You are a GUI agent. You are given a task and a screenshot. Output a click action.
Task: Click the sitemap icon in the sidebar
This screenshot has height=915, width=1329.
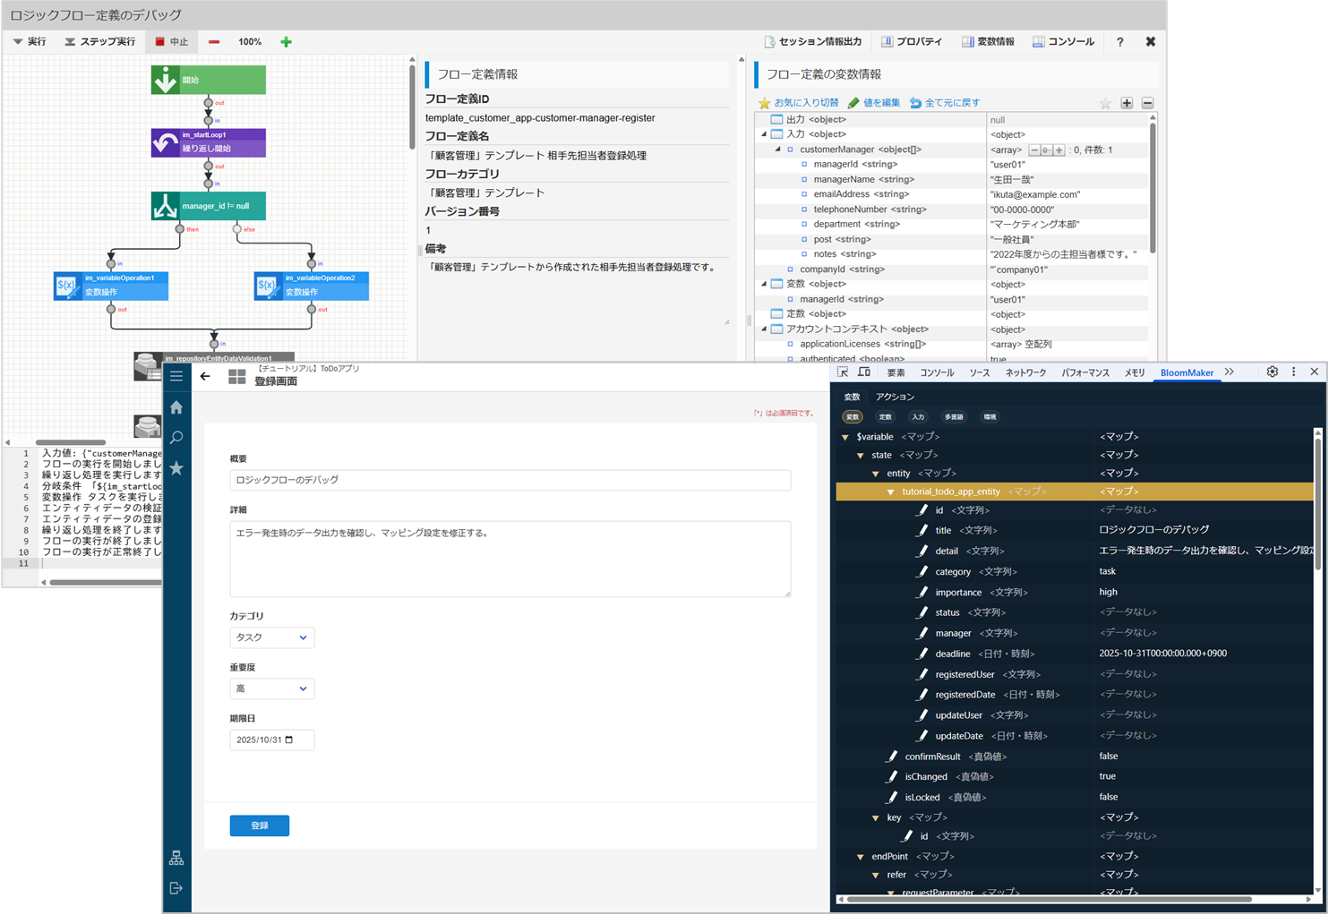(x=176, y=858)
